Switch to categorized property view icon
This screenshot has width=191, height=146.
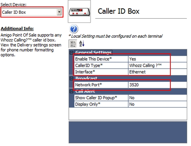point(73,44)
